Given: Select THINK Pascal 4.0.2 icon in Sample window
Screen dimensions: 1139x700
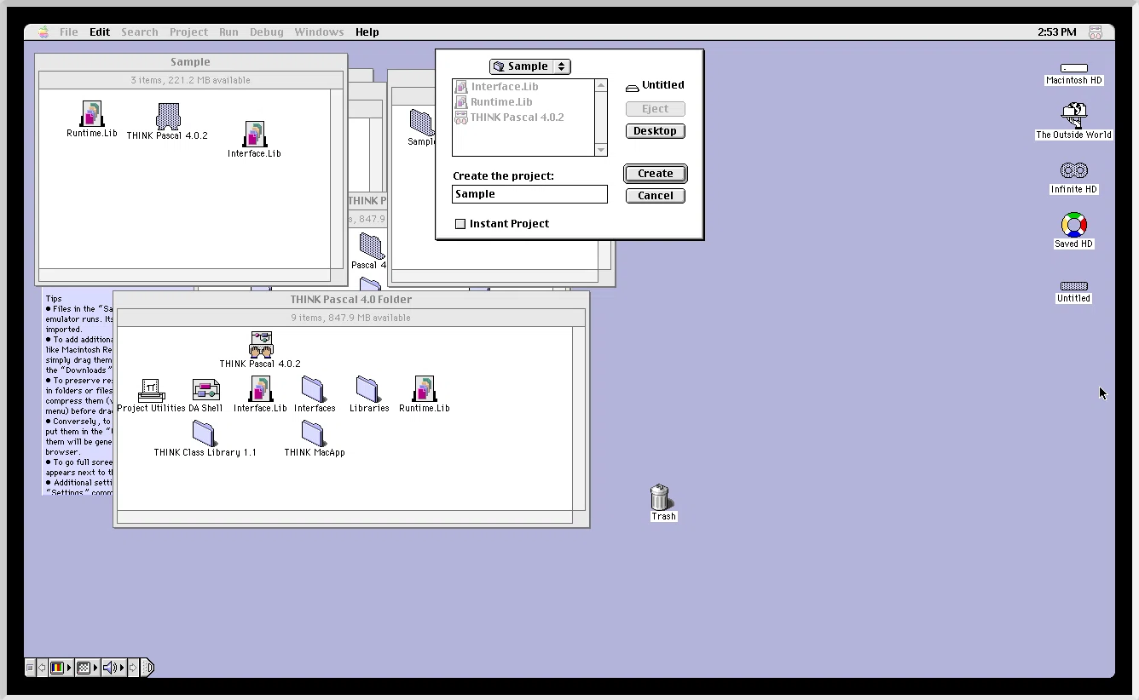Looking at the screenshot, I should [168, 117].
